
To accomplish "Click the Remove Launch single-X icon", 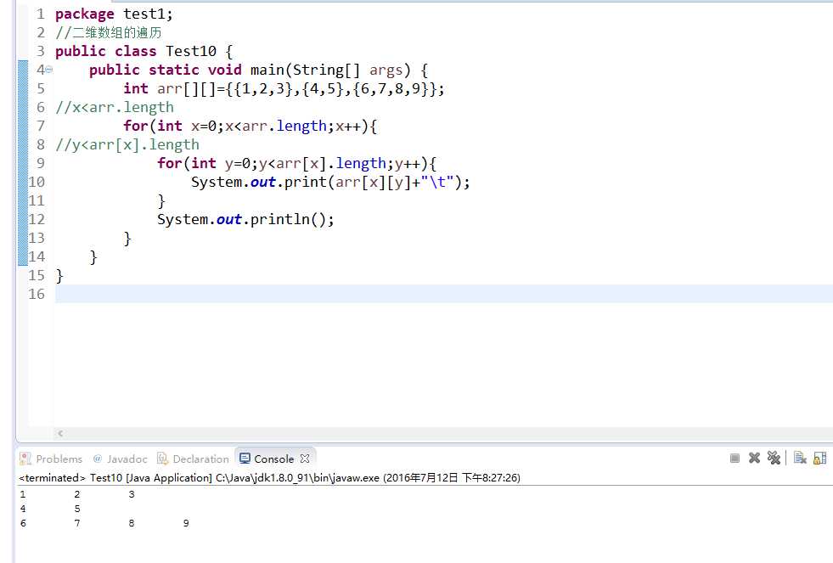I will (x=754, y=458).
